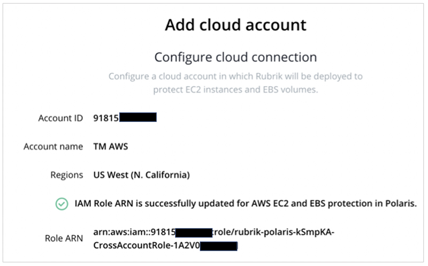Image resolution: width=428 pixels, height=266 pixels.
Task: Select the TM AWS account name
Action: 111,147
